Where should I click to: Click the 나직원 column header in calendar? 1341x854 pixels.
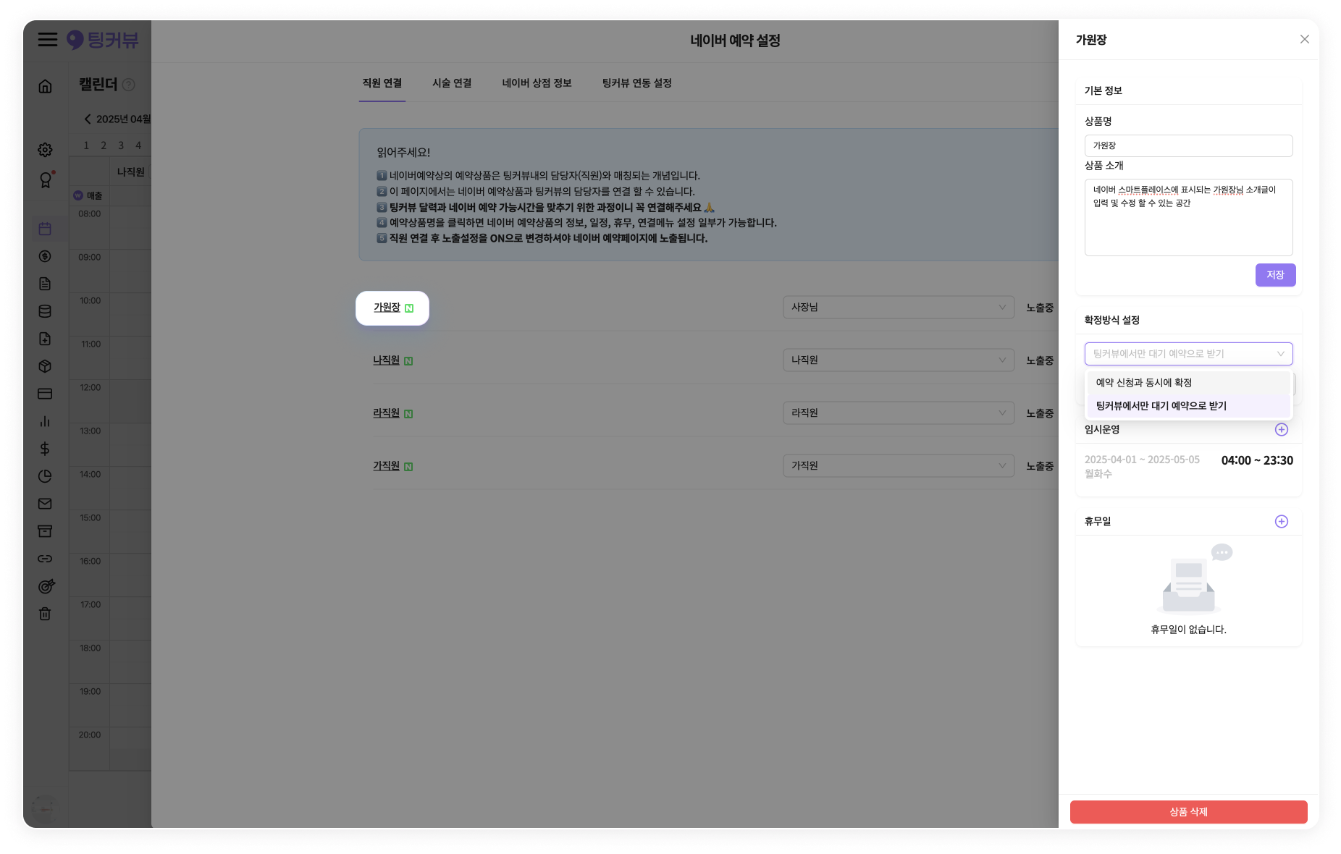point(130,172)
